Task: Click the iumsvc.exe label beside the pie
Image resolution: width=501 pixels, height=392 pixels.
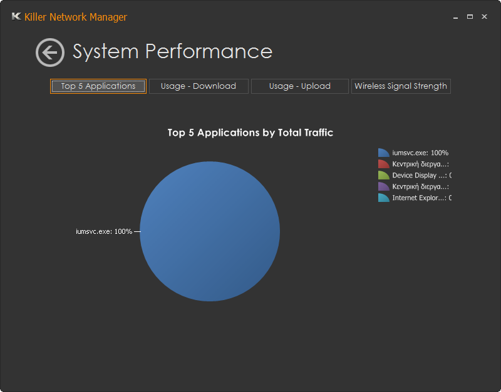Action: coord(104,231)
